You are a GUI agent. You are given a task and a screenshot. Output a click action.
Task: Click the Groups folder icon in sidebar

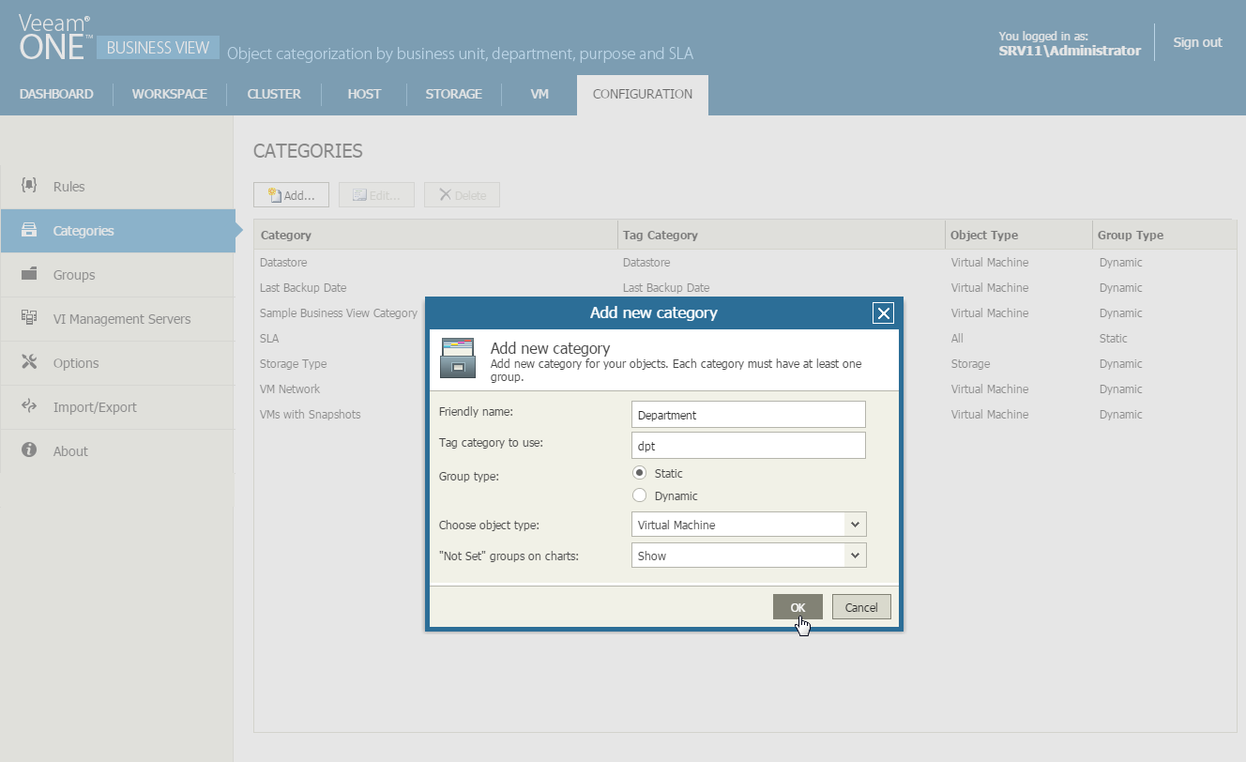(29, 274)
